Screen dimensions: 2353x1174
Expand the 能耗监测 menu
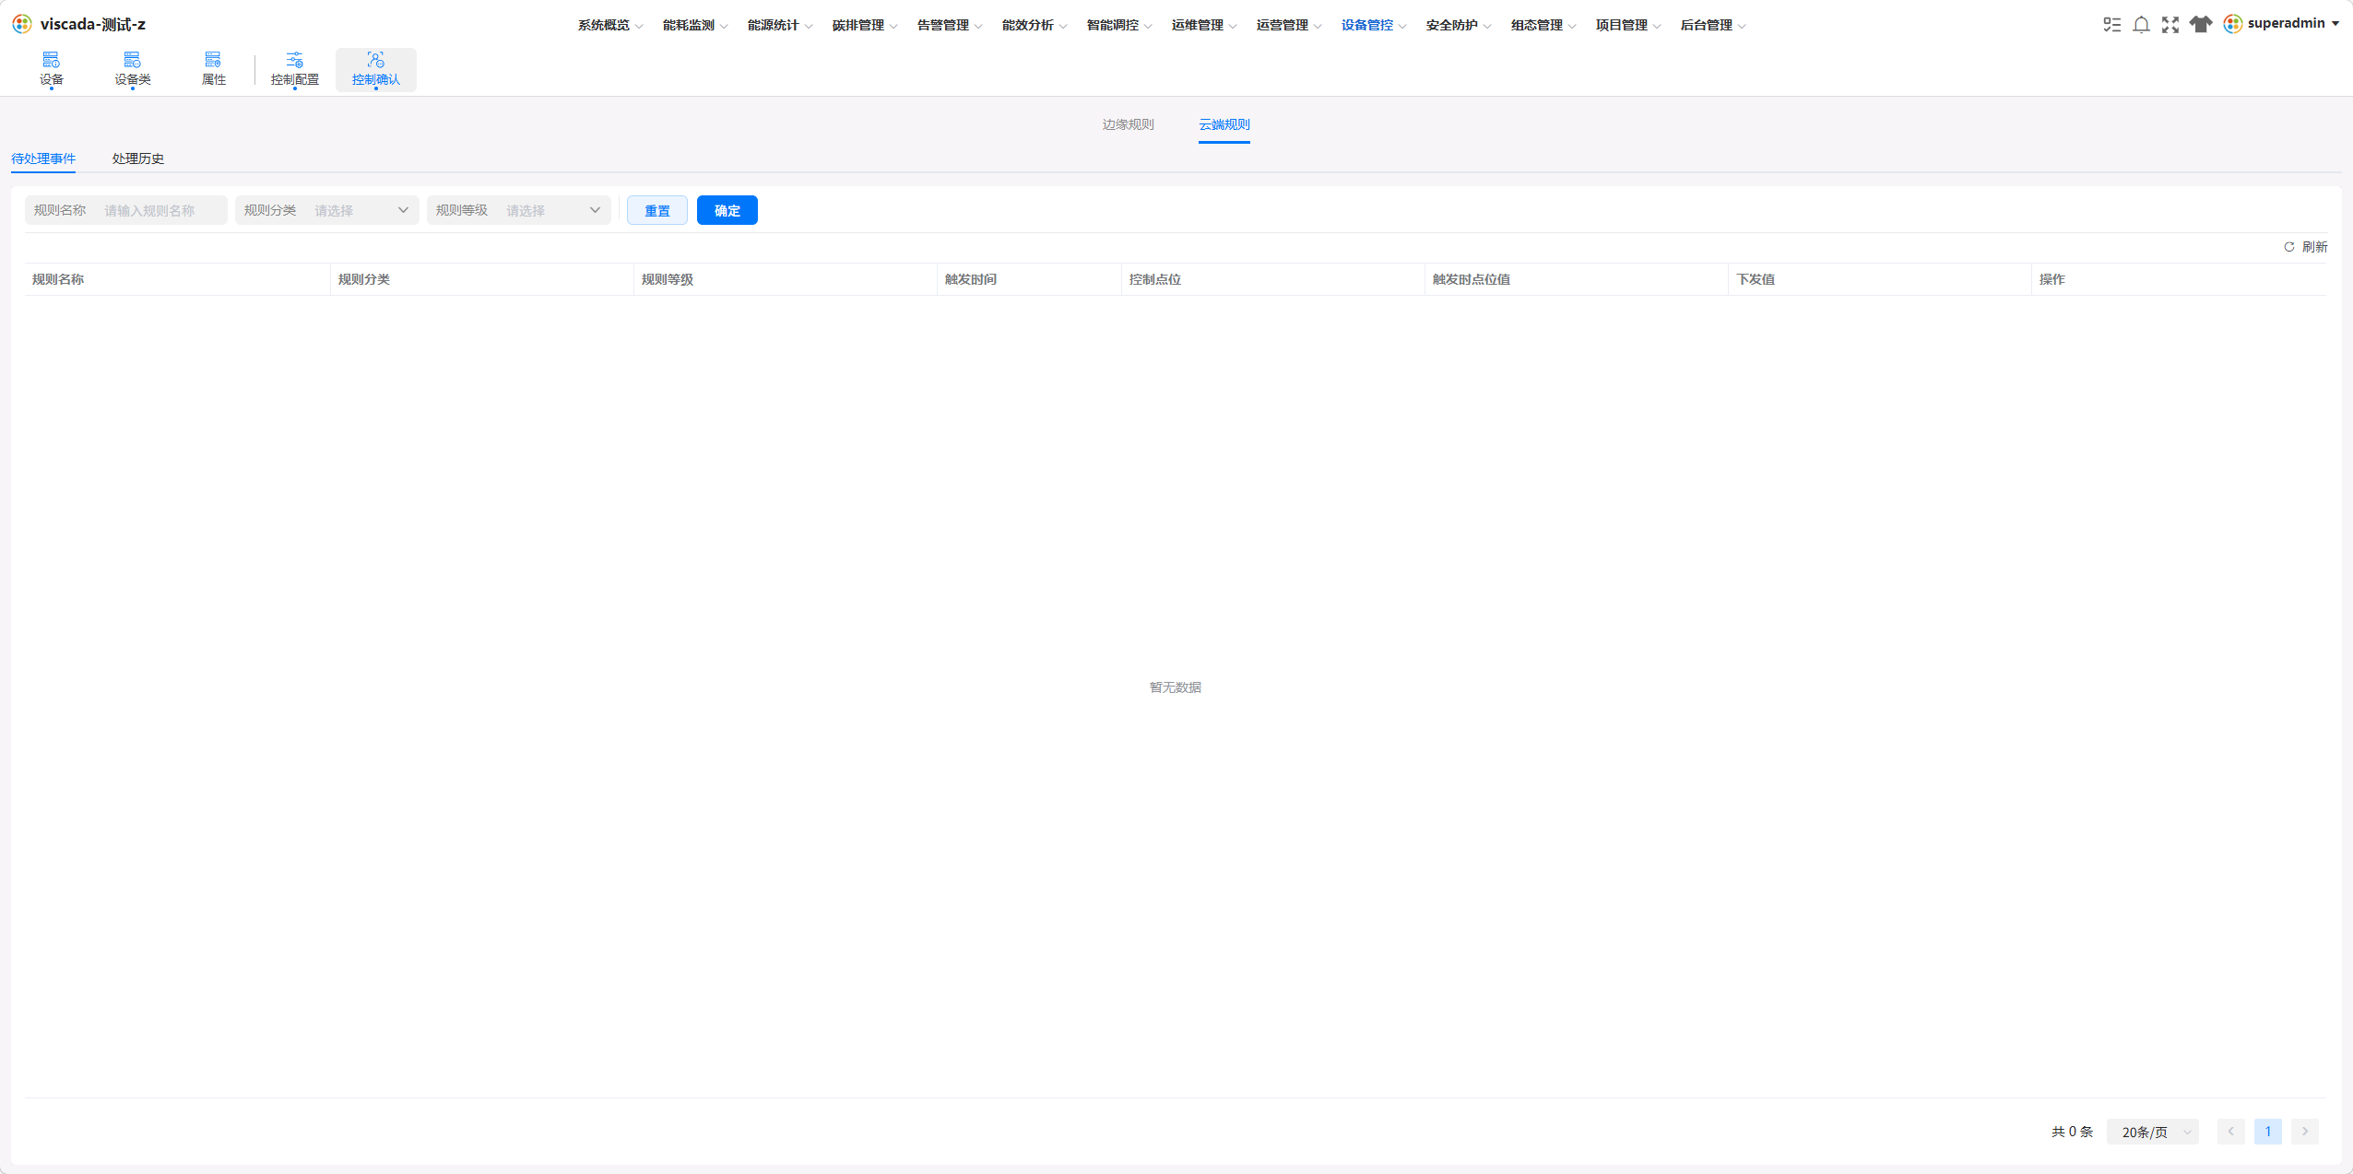[695, 25]
